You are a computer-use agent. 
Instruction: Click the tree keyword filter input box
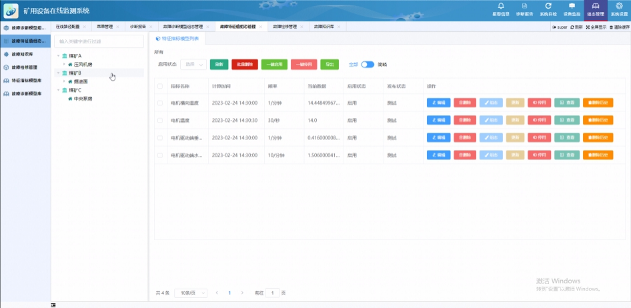click(98, 41)
